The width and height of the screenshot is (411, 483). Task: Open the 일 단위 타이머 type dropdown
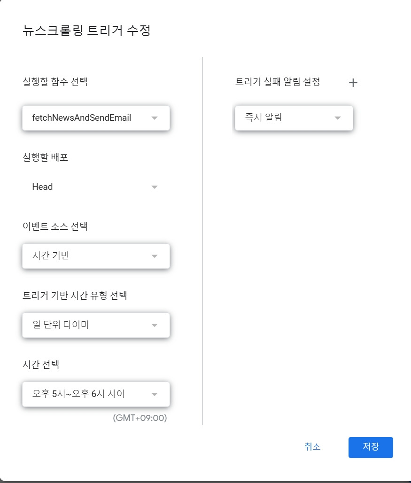96,325
